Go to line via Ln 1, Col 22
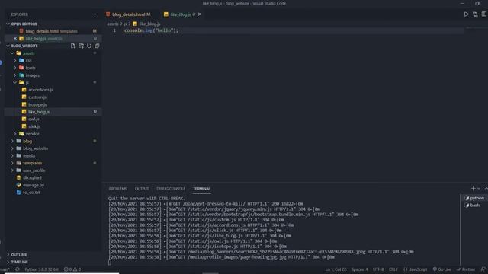Viewport: 488px width, 274px height. point(335,269)
